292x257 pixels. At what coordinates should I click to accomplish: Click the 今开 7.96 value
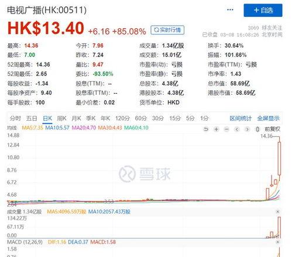[x=98, y=46]
